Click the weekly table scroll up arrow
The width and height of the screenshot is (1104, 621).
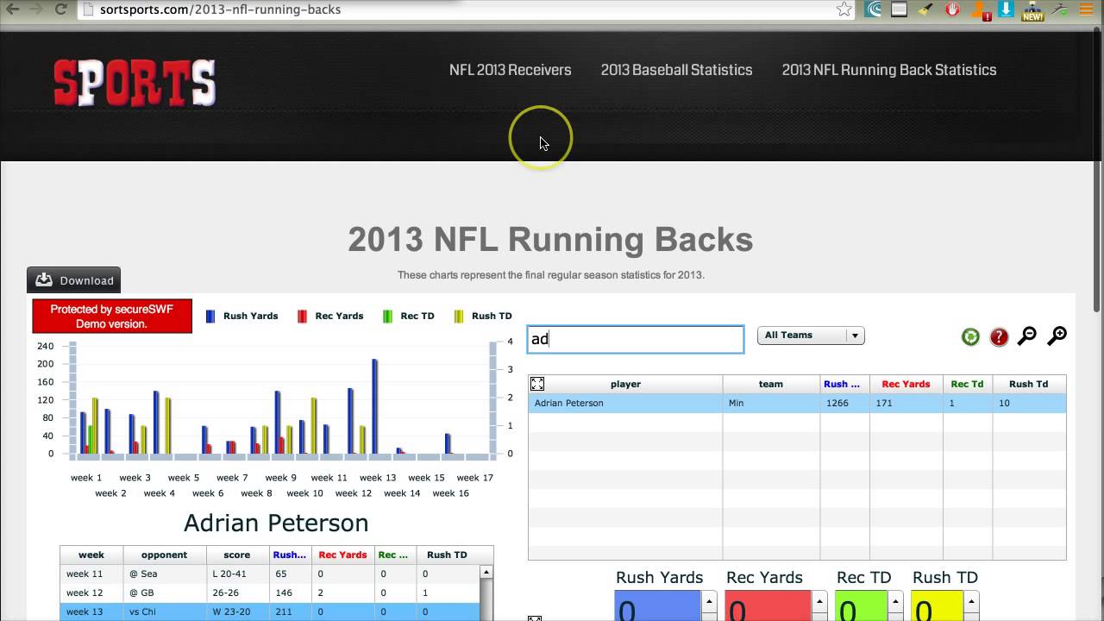point(486,572)
